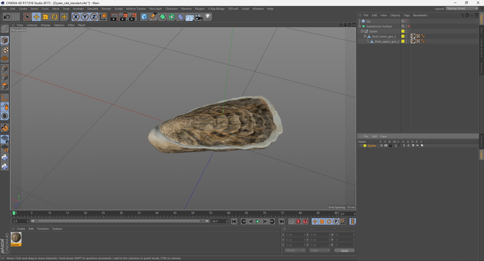Toggle autokeying button
The width and height of the screenshot is (484, 261).
click(298, 221)
